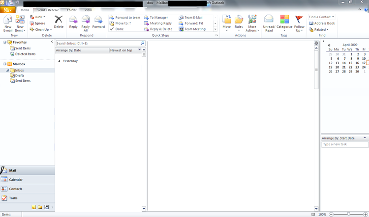Click the Reply button icon
The width and height of the screenshot is (369, 217).
coord(73,20)
